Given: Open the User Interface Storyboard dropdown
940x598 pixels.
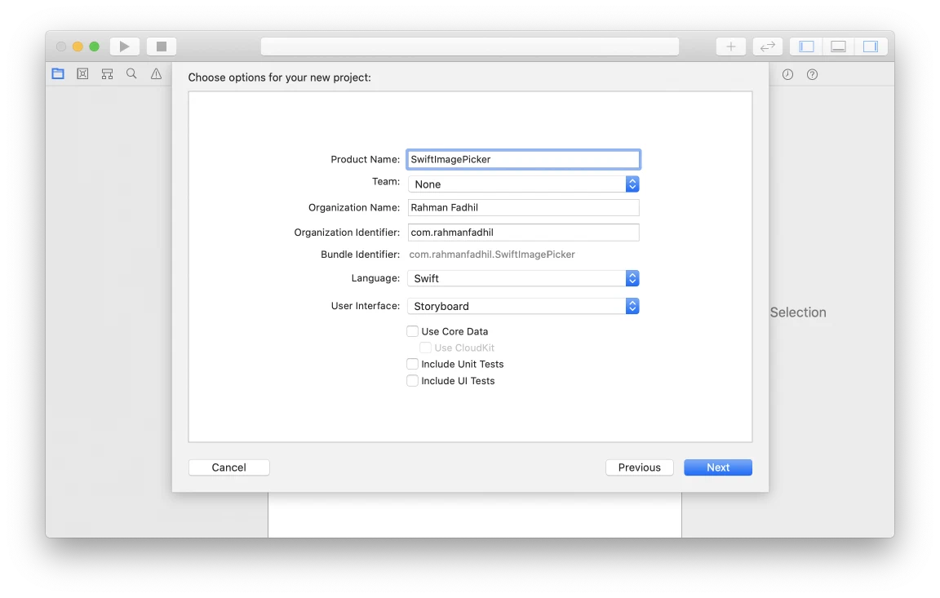Looking at the screenshot, I should point(523,306).
